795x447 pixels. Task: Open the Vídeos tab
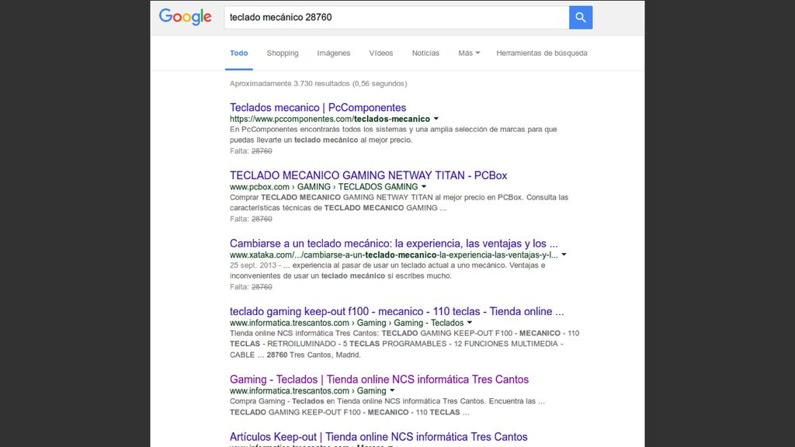(x=380, y=54)
